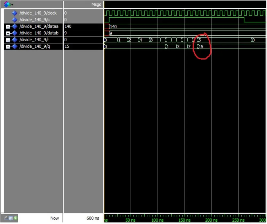Click the 15 value in Msgs column
This screenshot has width=267, height=224.
click(x=67, y=46)
